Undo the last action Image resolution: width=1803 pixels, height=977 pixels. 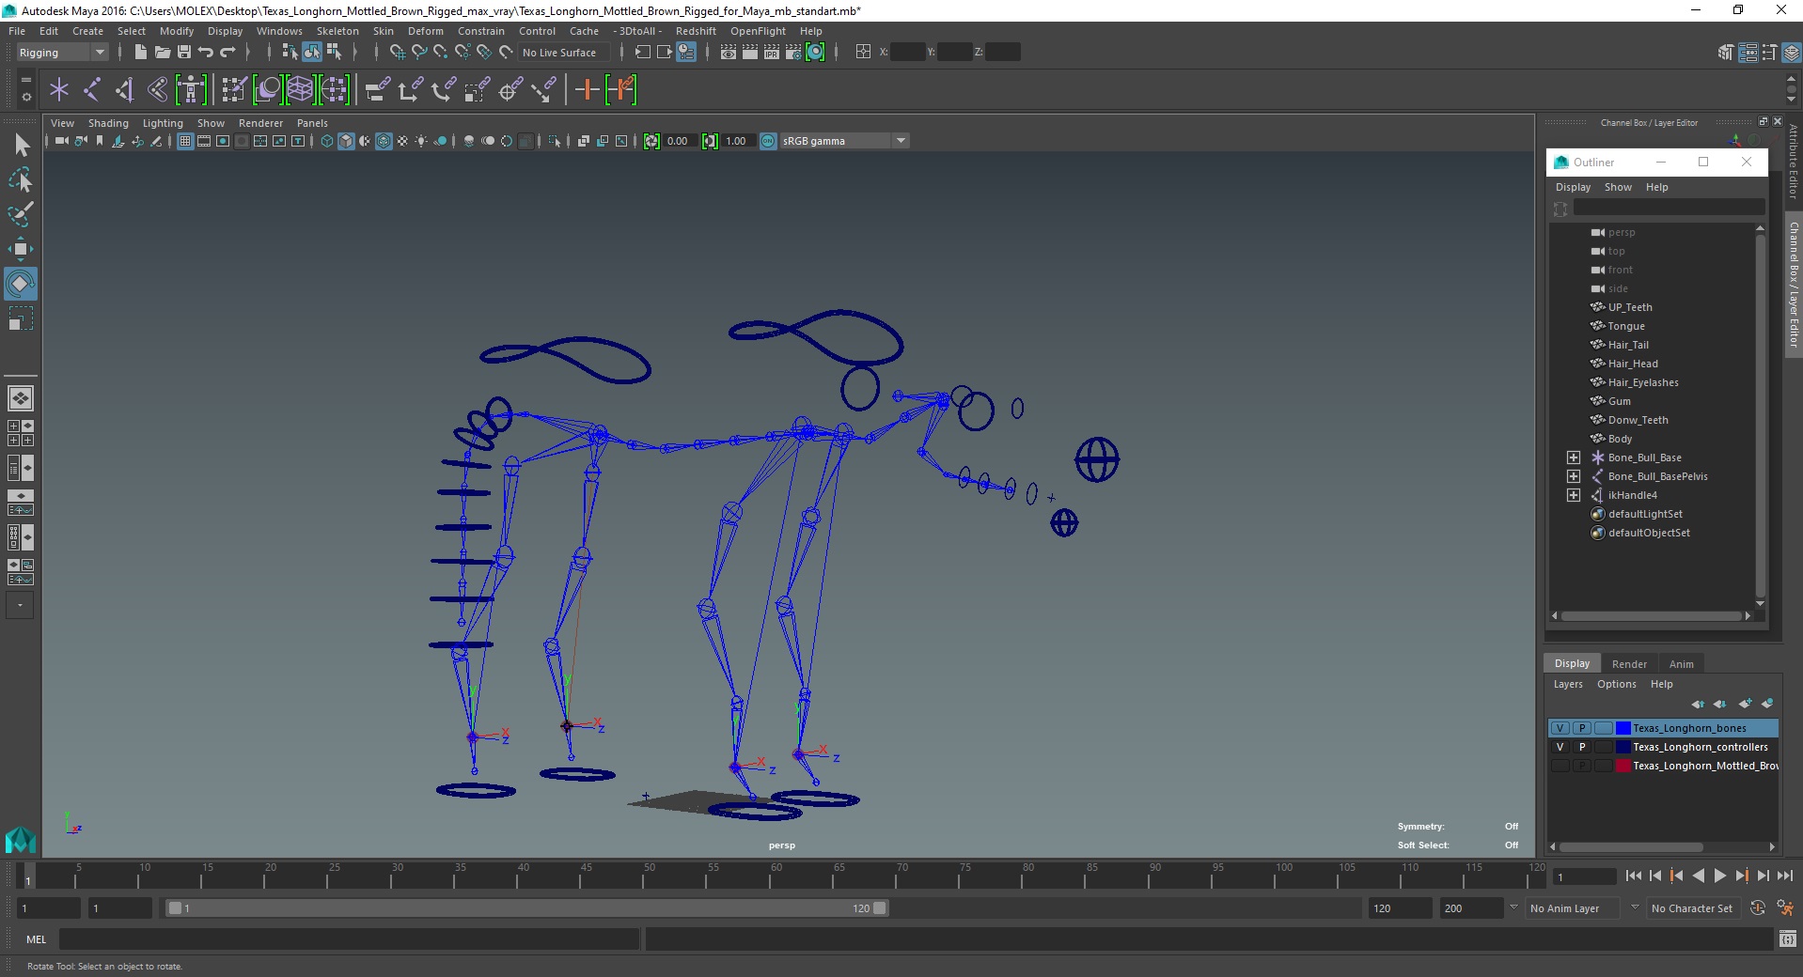[x=205, y=53]
